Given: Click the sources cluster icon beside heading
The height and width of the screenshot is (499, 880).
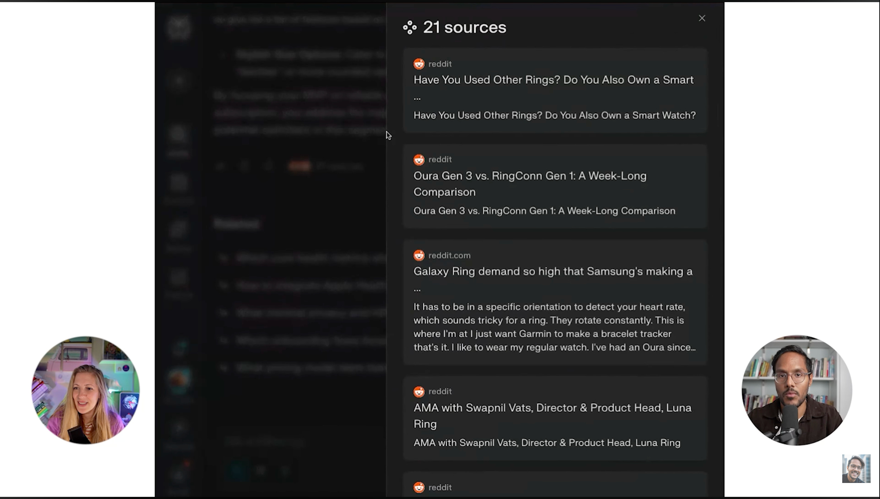Looking at the screenshot, I should click(x=410, y=27).
